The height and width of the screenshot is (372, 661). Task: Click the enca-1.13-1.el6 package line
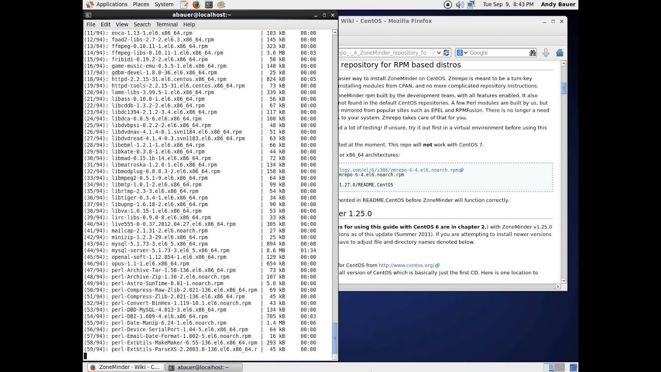(200, 33)
